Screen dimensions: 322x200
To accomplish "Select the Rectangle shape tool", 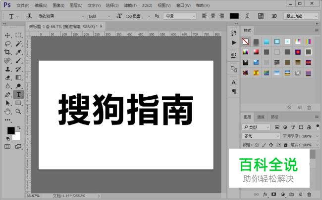I will [x=18, y=103].
